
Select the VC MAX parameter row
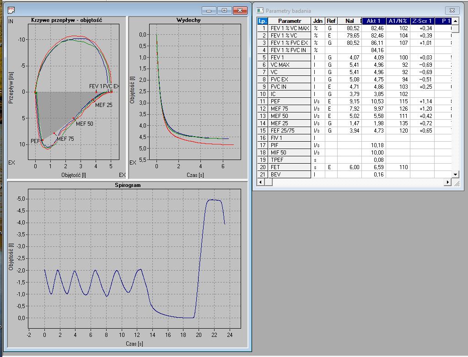pos(354,65)
